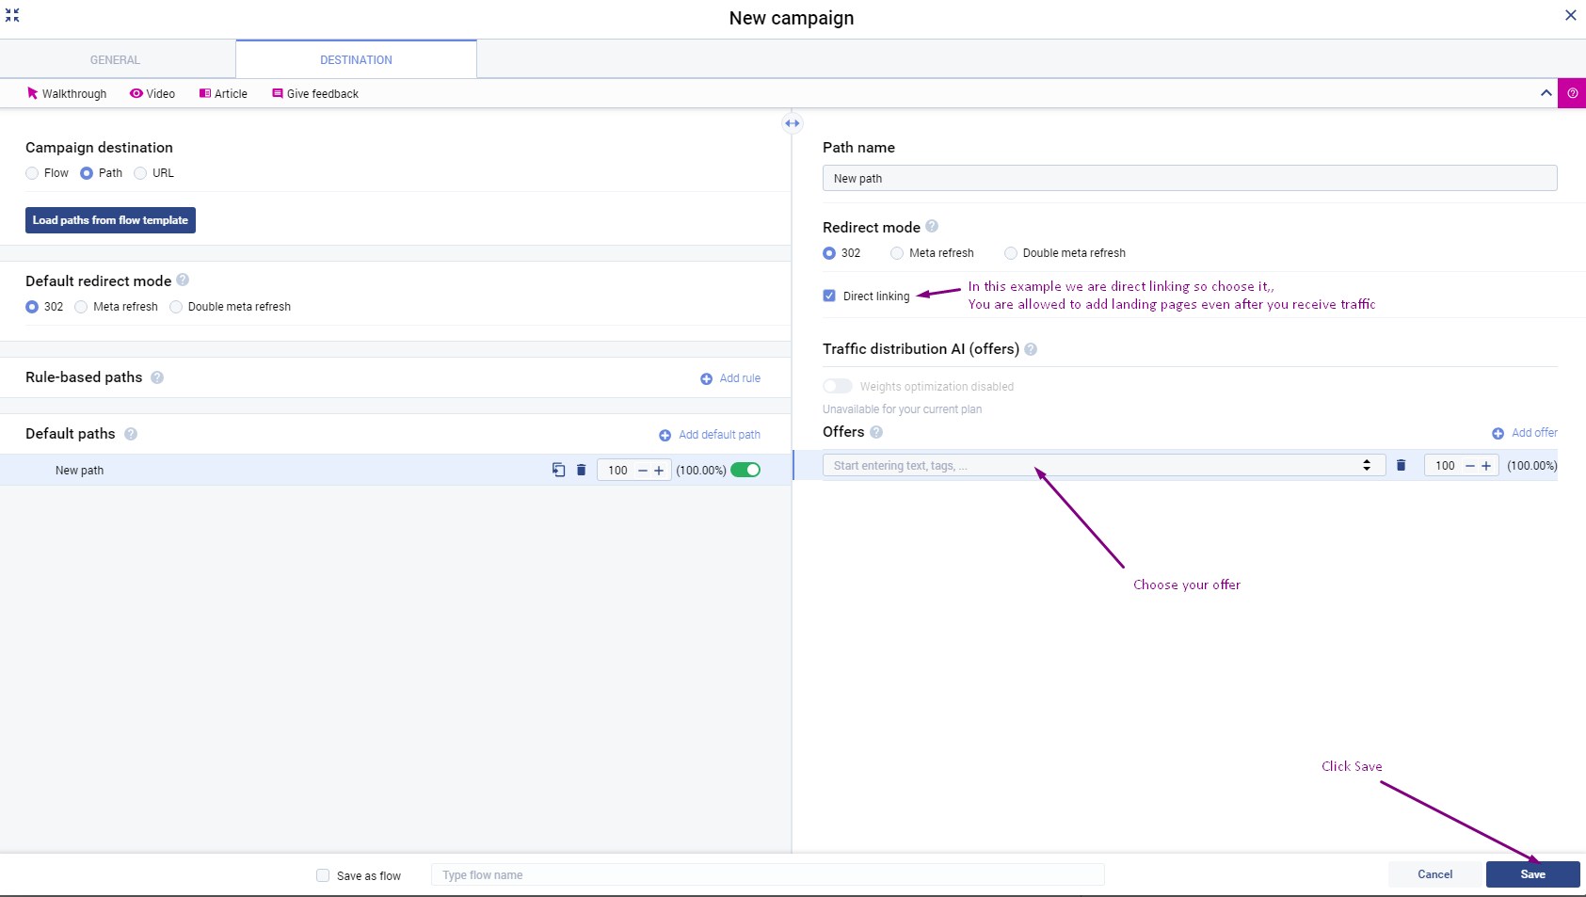Screen dimensions: 1586x897
Task: Click Add rule
Action: [730, 378]
